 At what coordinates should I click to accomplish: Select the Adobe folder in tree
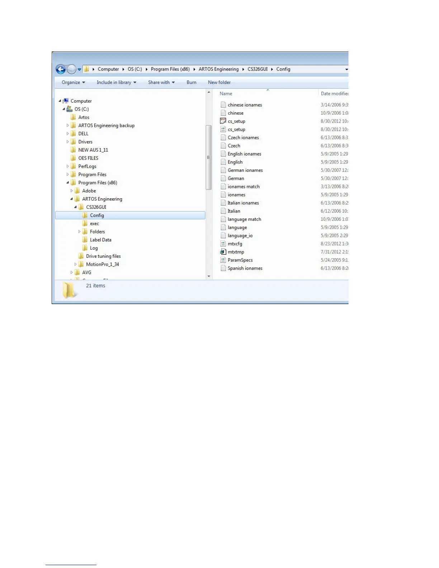[x=89, y=191]
